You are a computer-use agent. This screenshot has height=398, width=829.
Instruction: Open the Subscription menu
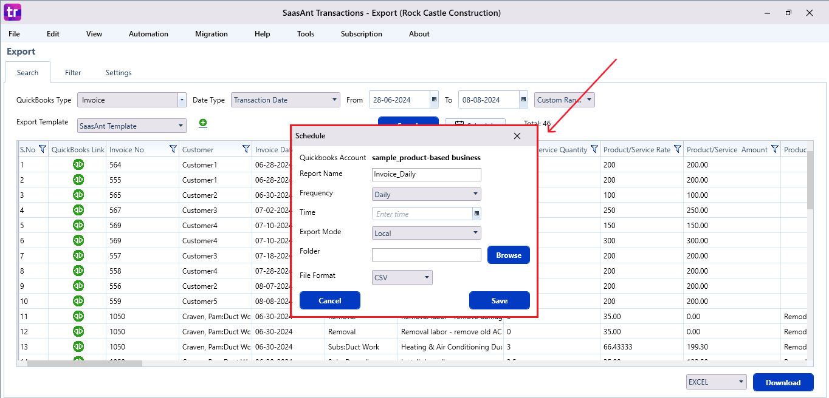362,34
